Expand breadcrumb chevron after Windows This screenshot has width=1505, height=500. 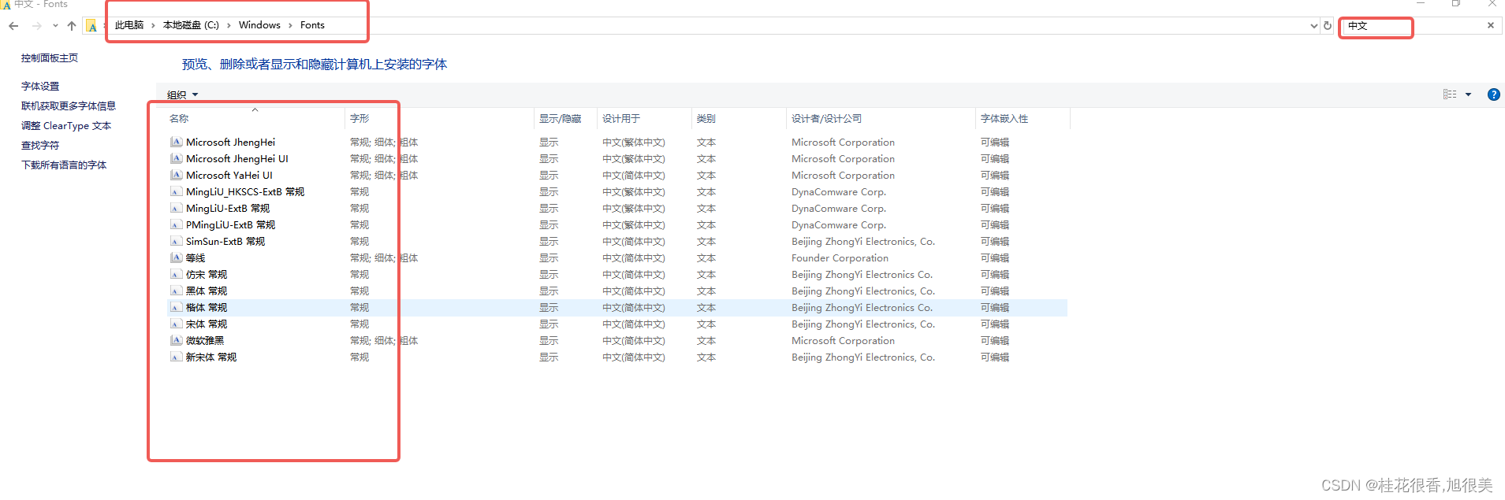[x=290, y=25]
